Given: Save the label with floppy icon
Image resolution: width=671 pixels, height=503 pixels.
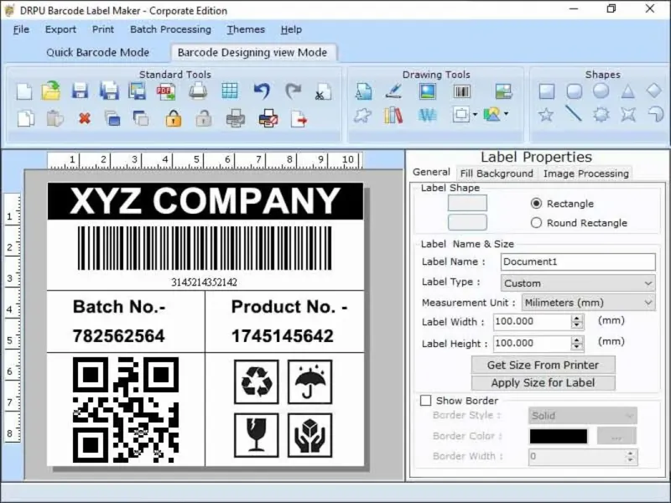Looking at the screenshot, I should (x=80, y=91).
